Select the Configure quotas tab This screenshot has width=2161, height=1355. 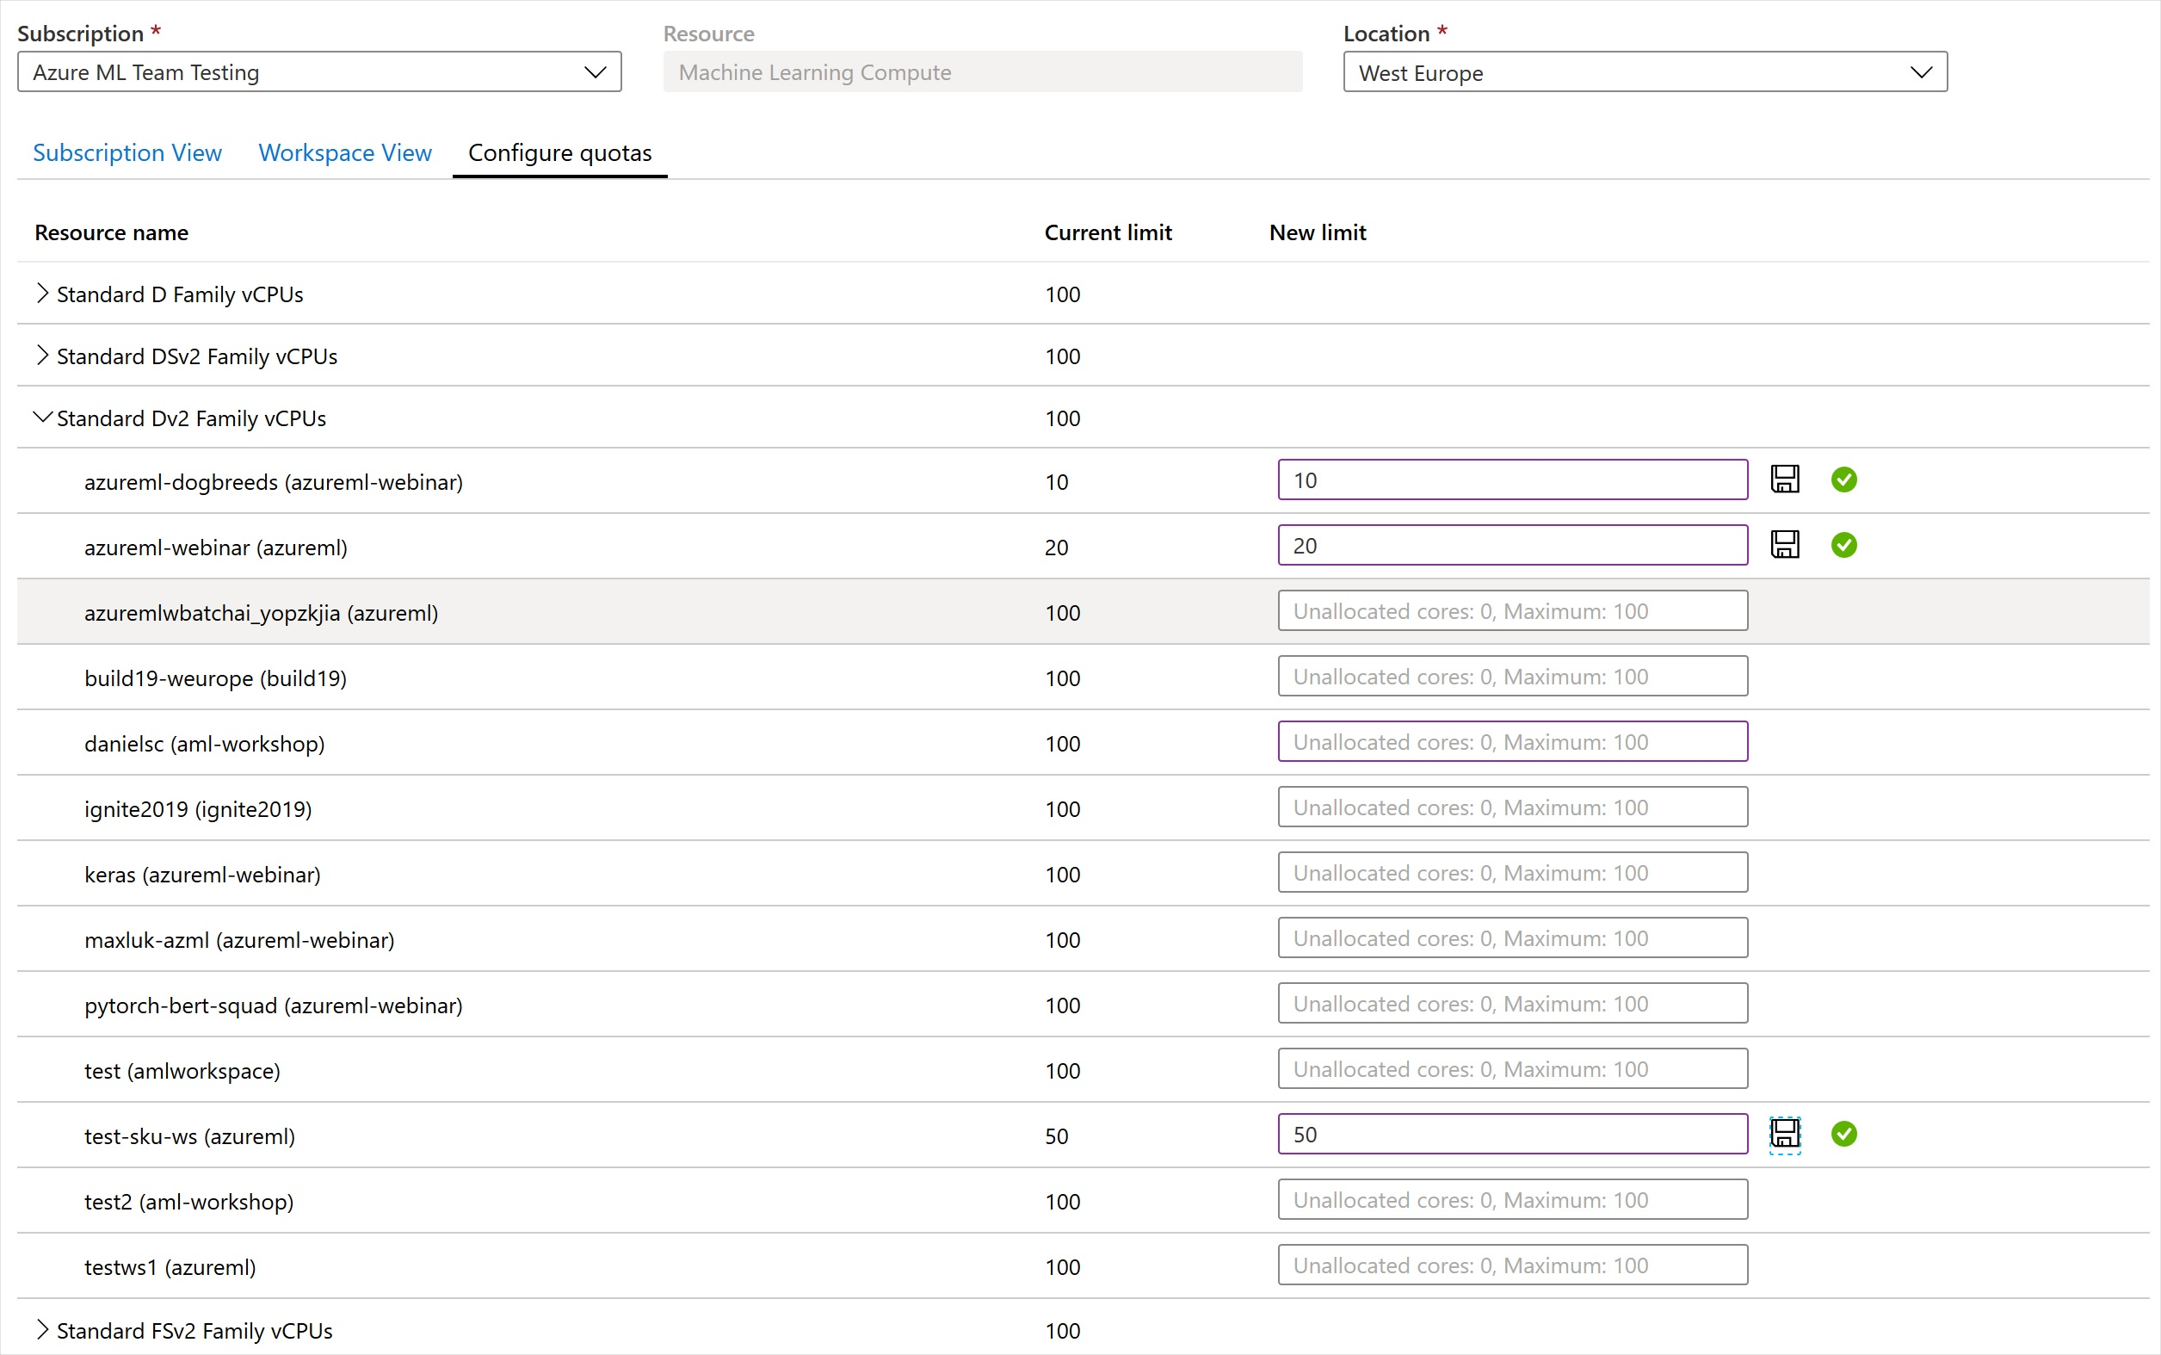tap(560, 153)
